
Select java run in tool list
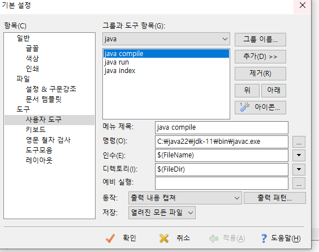click(x=166, y=62)
